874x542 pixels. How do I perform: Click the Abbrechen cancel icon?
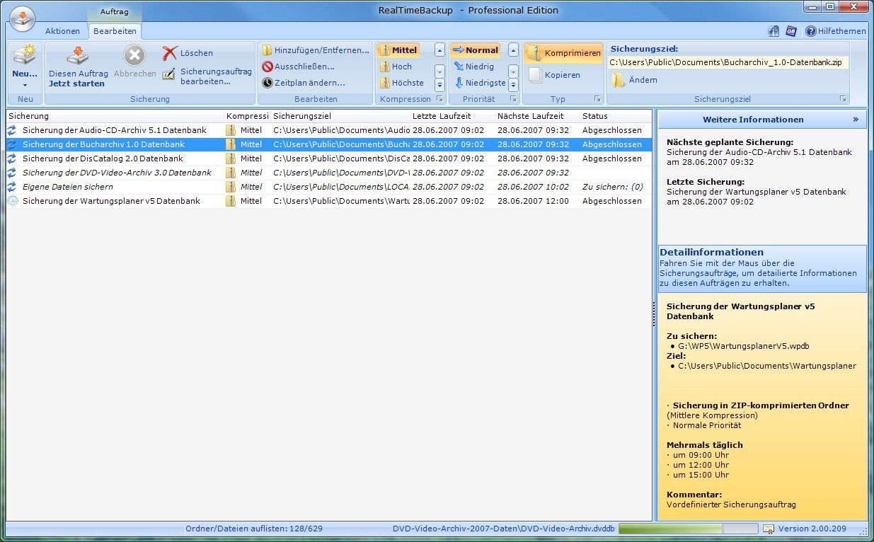point(134,56)
